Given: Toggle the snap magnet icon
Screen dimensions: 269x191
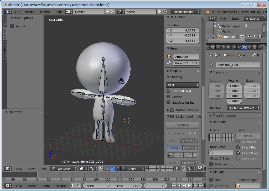Looking at the screenshot, I should tap(184, 169).
